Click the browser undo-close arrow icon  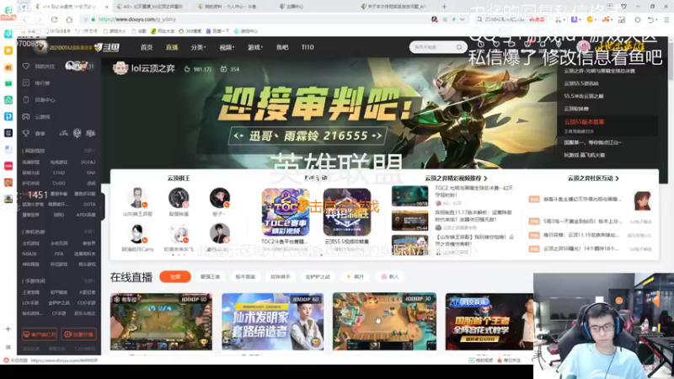point(651,19)
